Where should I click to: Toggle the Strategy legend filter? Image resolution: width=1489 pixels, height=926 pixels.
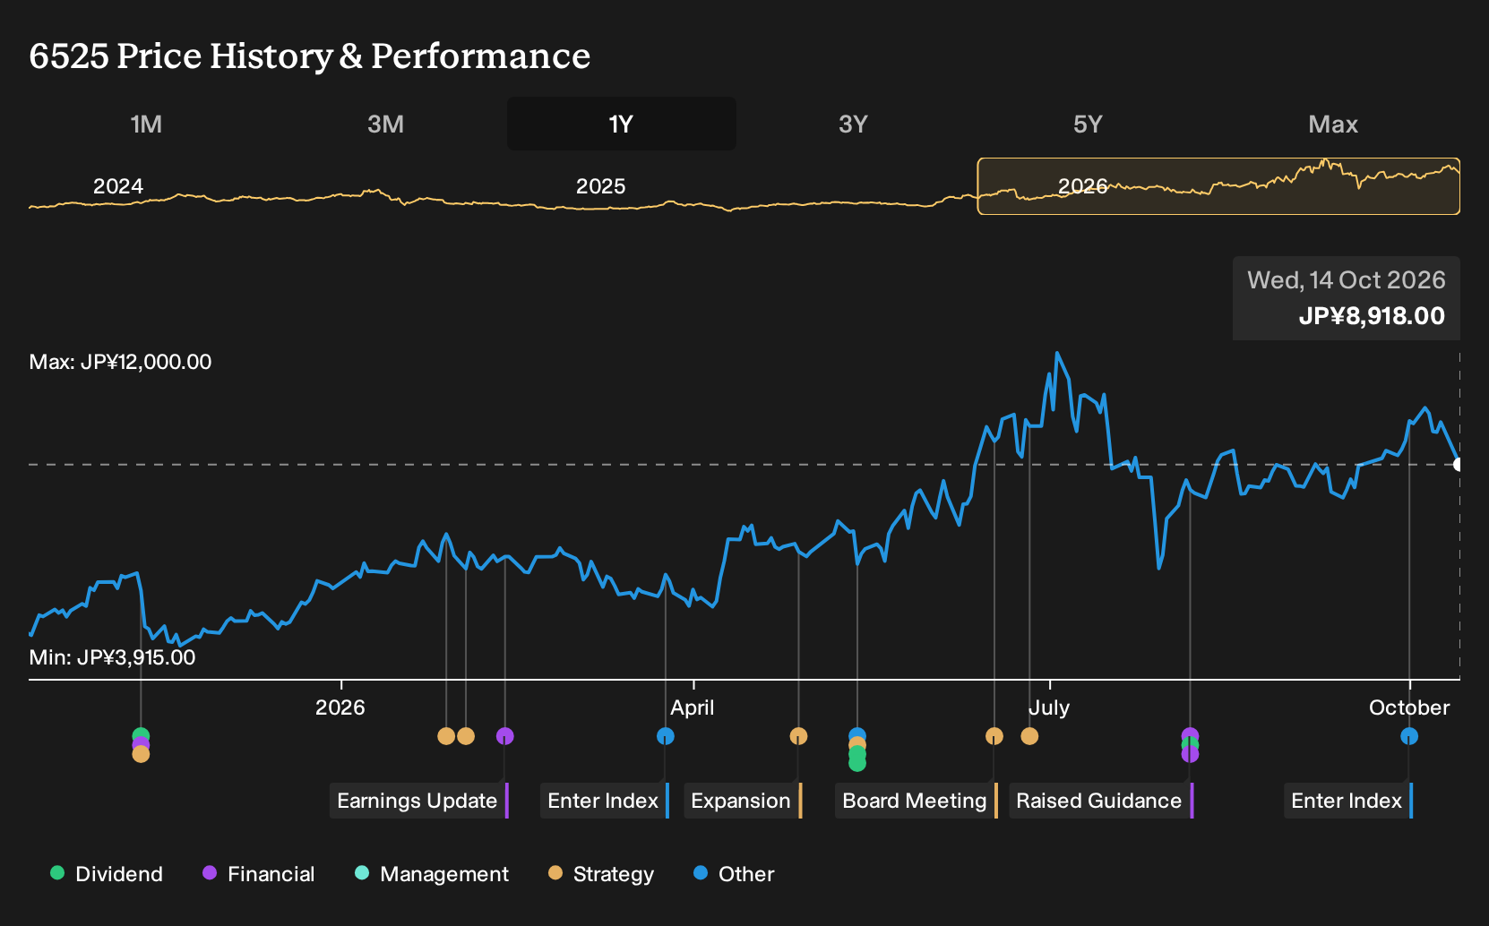point(601,874)
